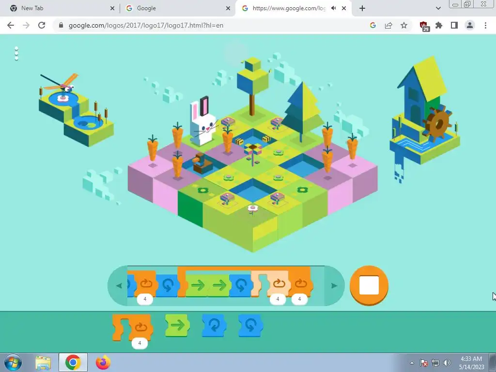Image resolution: width=496 pixels, height=372 pixels.
Task: Close the New Tab tab
Action: tap(112, 8)
